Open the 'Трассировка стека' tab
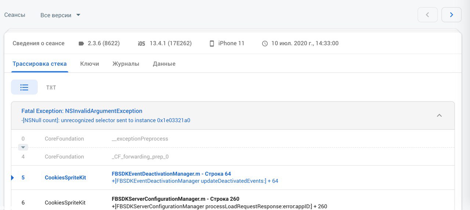Image resolution: width=470 pixels, height=210 pixels. (x=40, y=64)
